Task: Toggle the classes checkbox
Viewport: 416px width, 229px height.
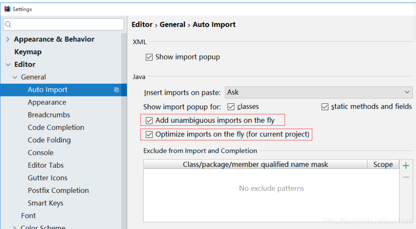Action: [x=231, y=107]
